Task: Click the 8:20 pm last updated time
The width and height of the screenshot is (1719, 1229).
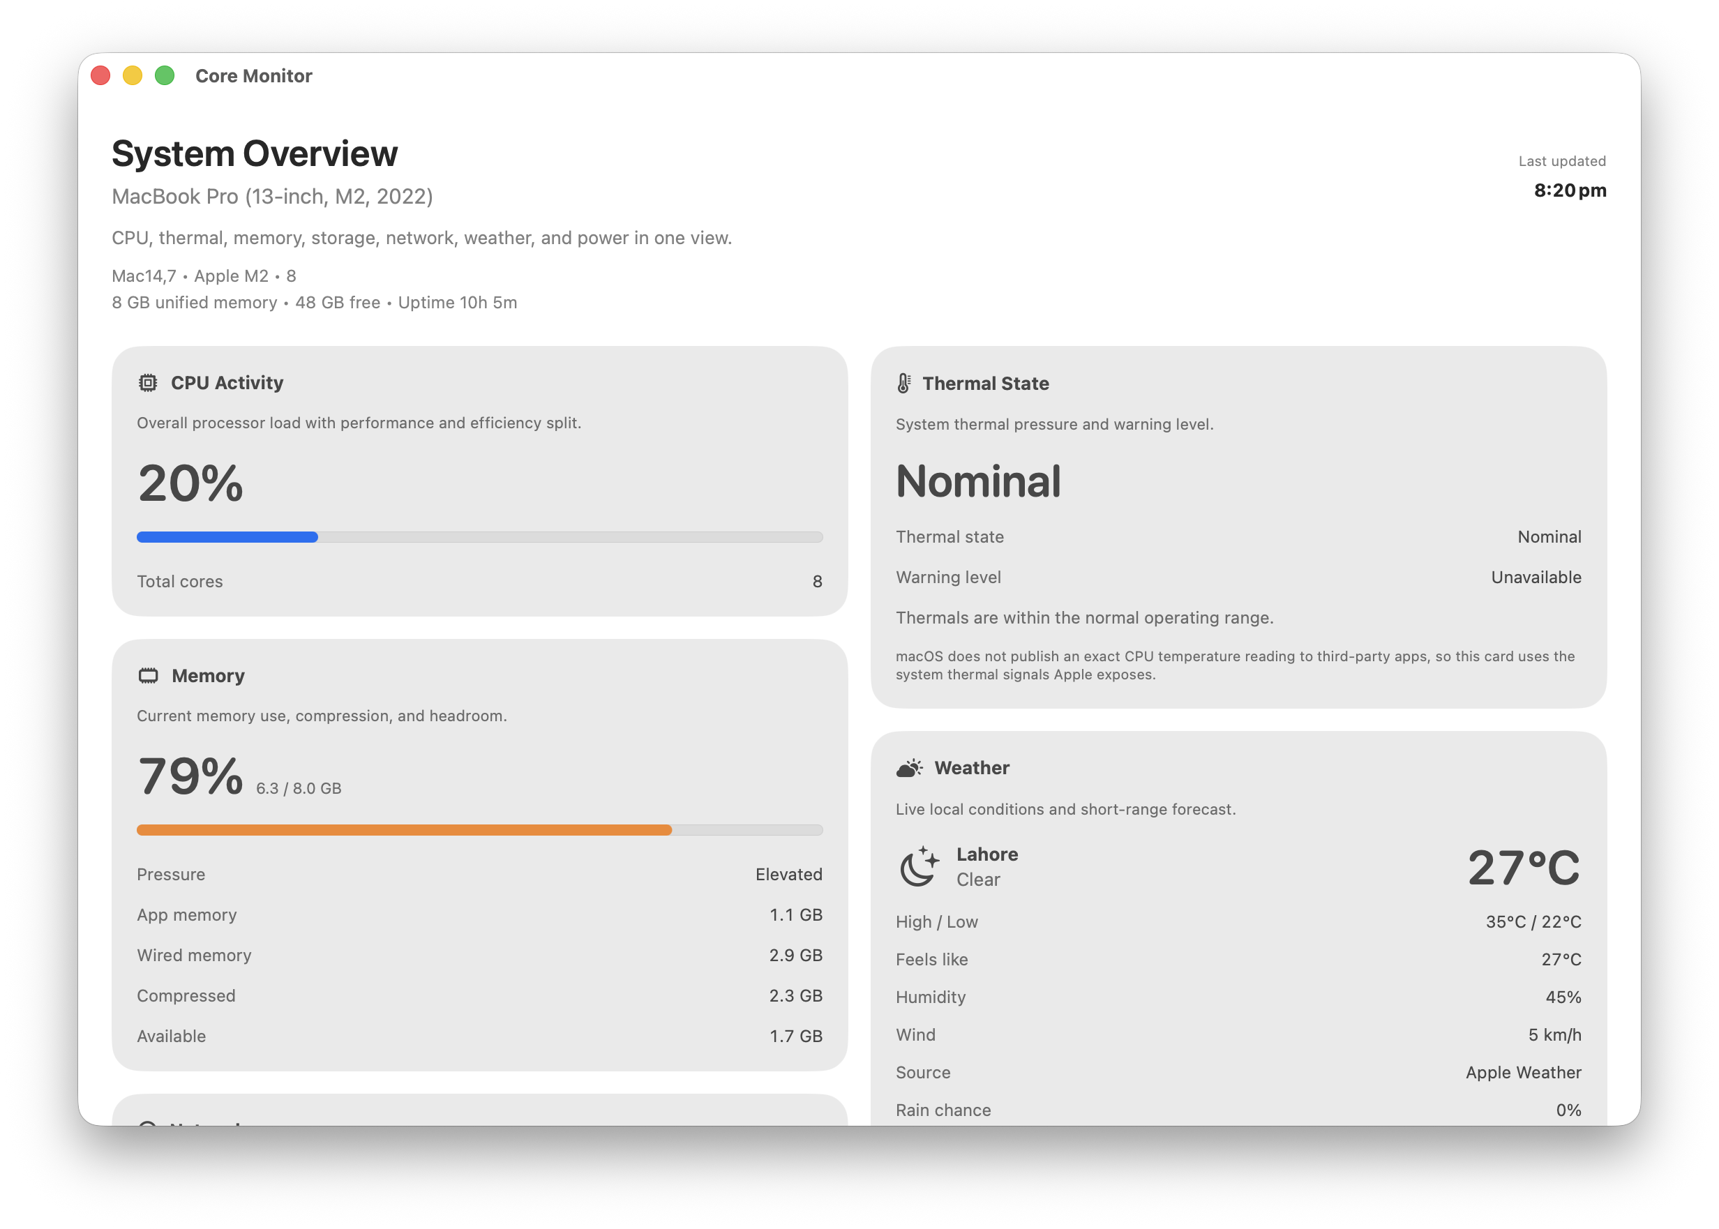Action: 1569,190
